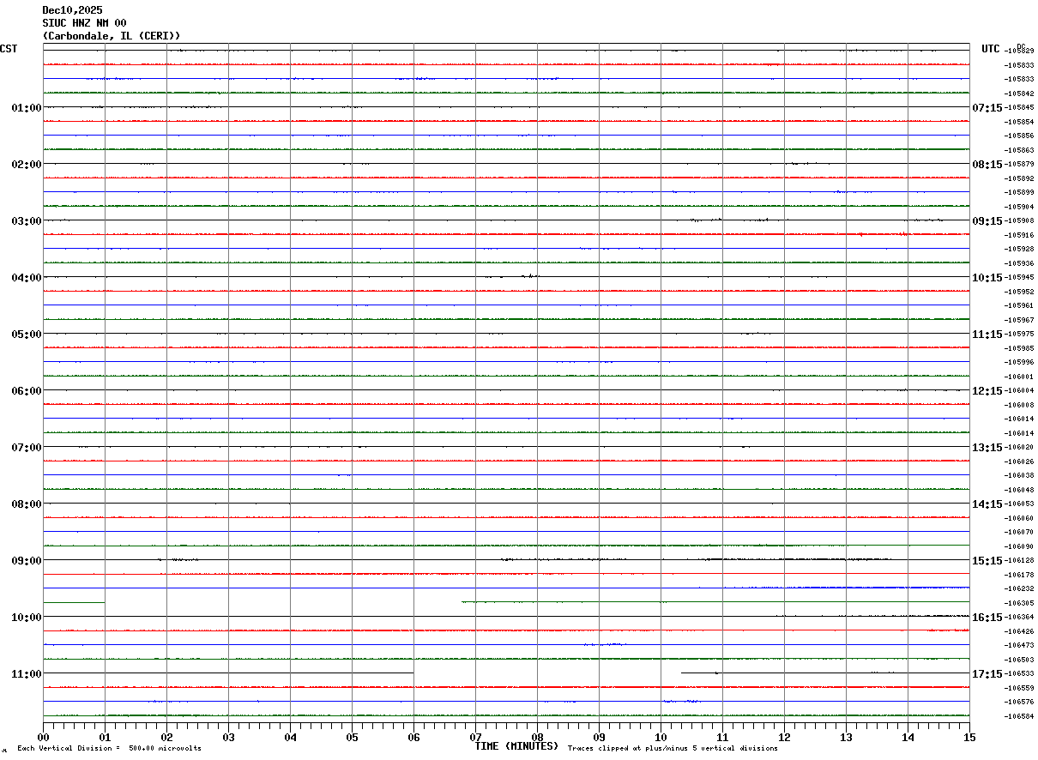Click the DC offset value "-105863"

1020,150
